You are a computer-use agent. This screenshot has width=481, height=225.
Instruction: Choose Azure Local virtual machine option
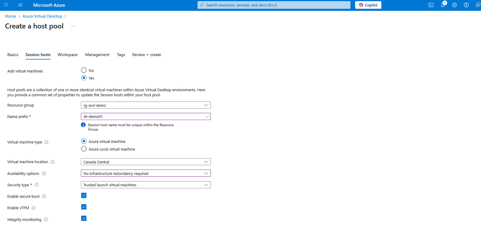coord(84,149)
